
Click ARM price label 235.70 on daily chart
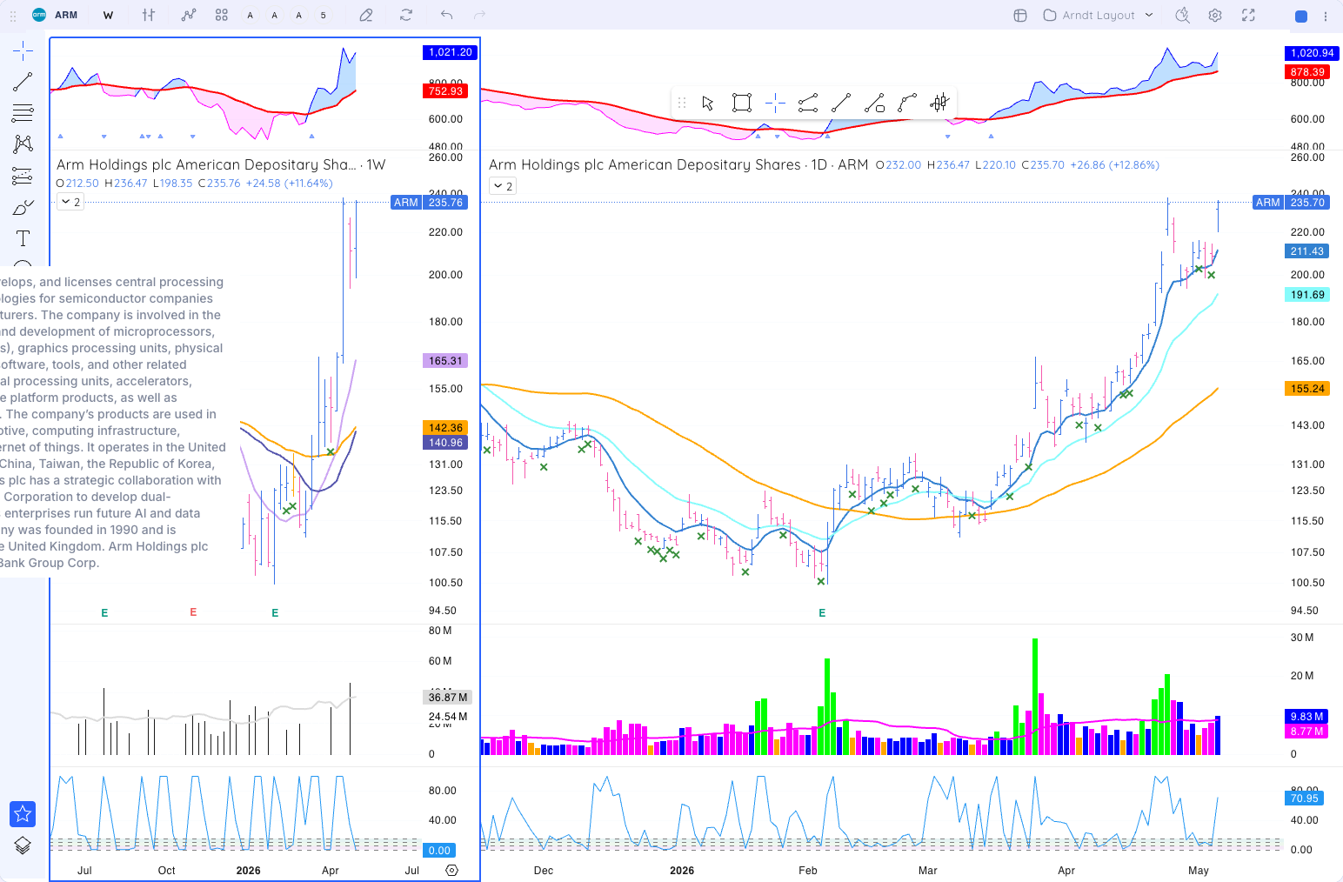tap(1291, 203)
